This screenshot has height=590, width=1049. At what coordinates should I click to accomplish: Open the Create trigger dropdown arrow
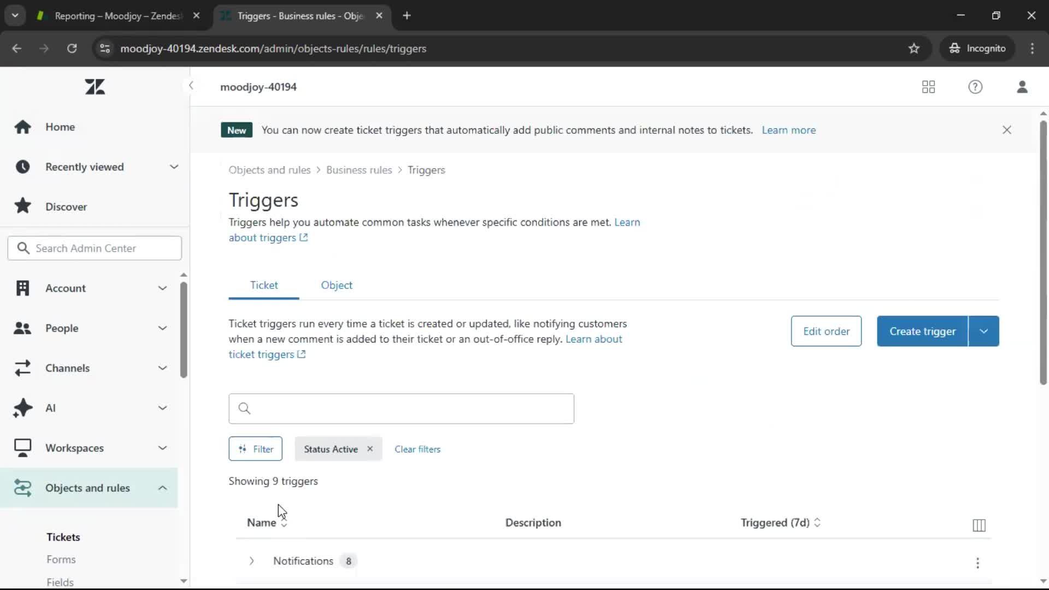pos(983,331)
